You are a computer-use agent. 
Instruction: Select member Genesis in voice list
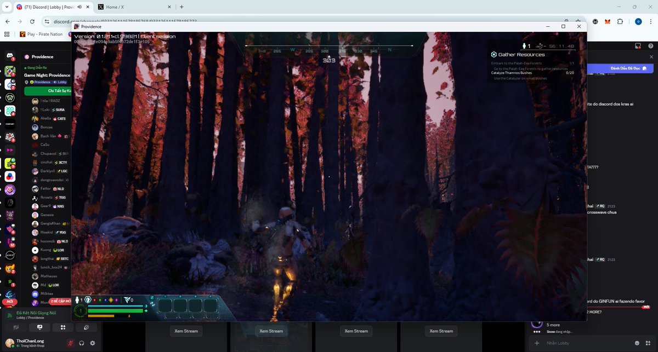coord(50,215)
